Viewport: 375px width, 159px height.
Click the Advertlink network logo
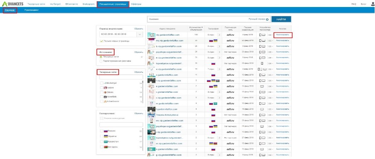[105, 97]
